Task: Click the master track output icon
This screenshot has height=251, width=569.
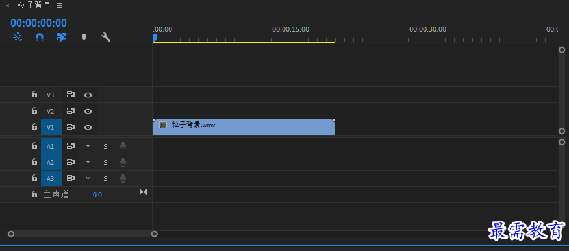Action: [x=144, y=191]
